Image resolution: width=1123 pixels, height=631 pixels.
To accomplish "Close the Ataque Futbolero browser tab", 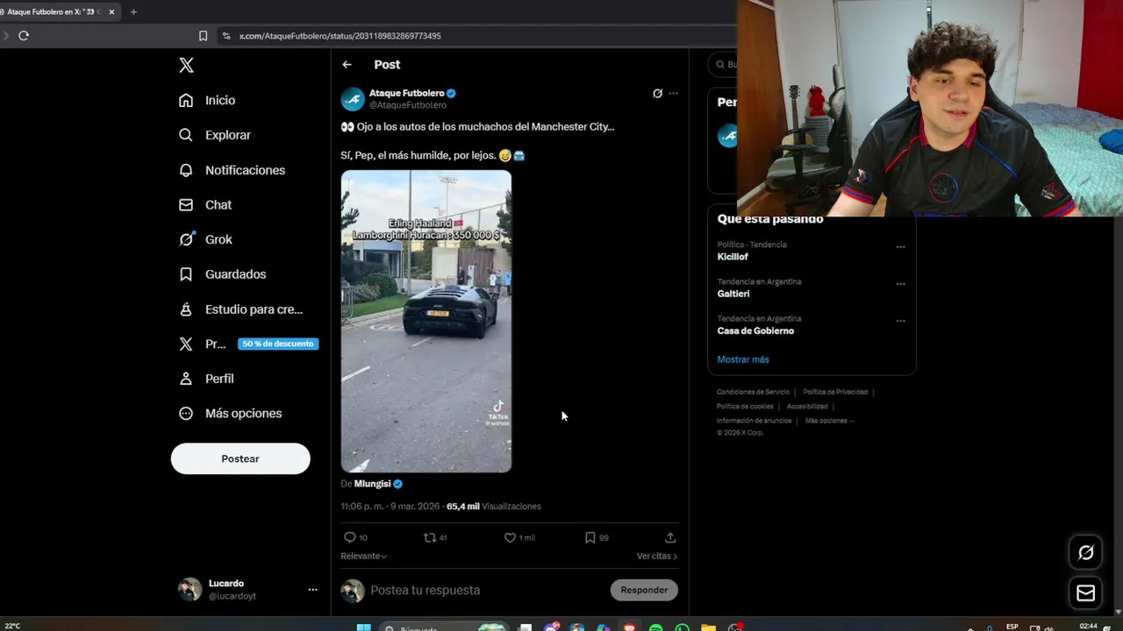I will coord(111,12).
